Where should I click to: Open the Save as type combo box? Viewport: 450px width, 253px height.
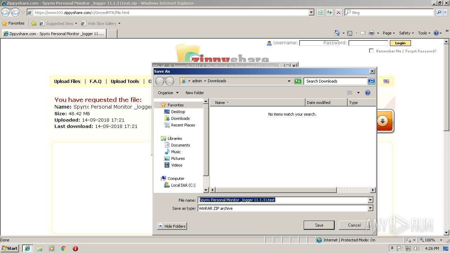(285, 208)
